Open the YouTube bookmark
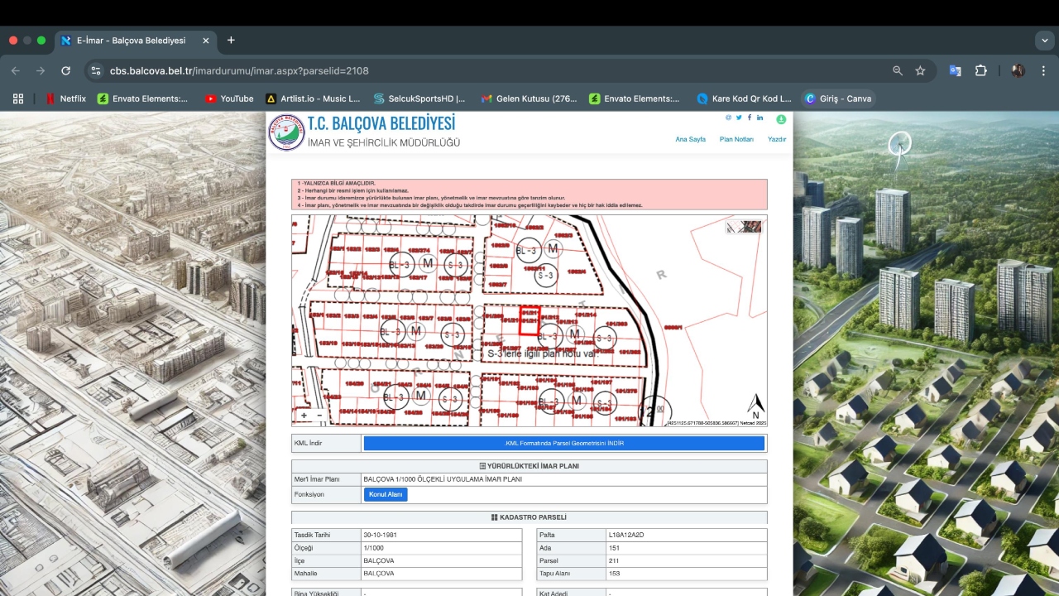The height and width of the screenshot is (596, 1059). point(229,99)
